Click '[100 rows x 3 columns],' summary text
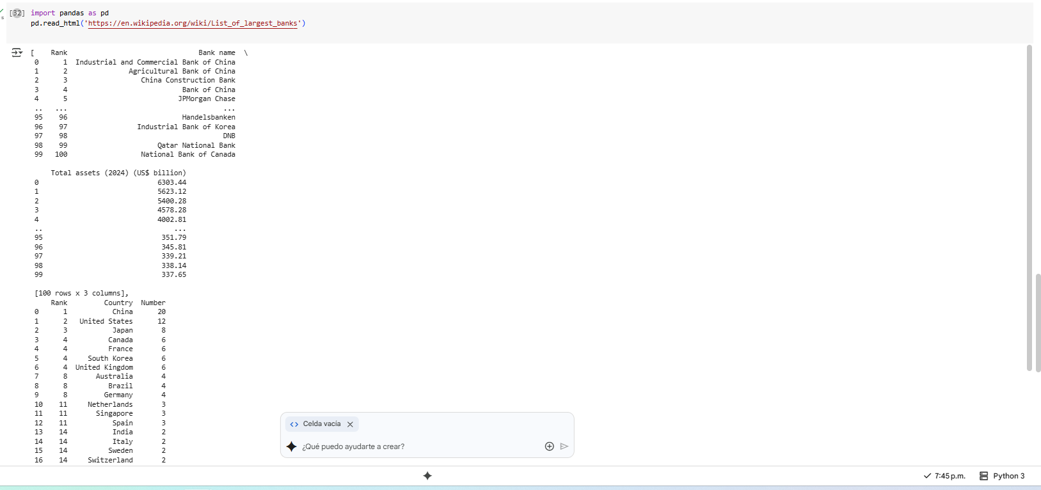The width and height of the screenshot is (1041, 490). (x=81, y=293)
